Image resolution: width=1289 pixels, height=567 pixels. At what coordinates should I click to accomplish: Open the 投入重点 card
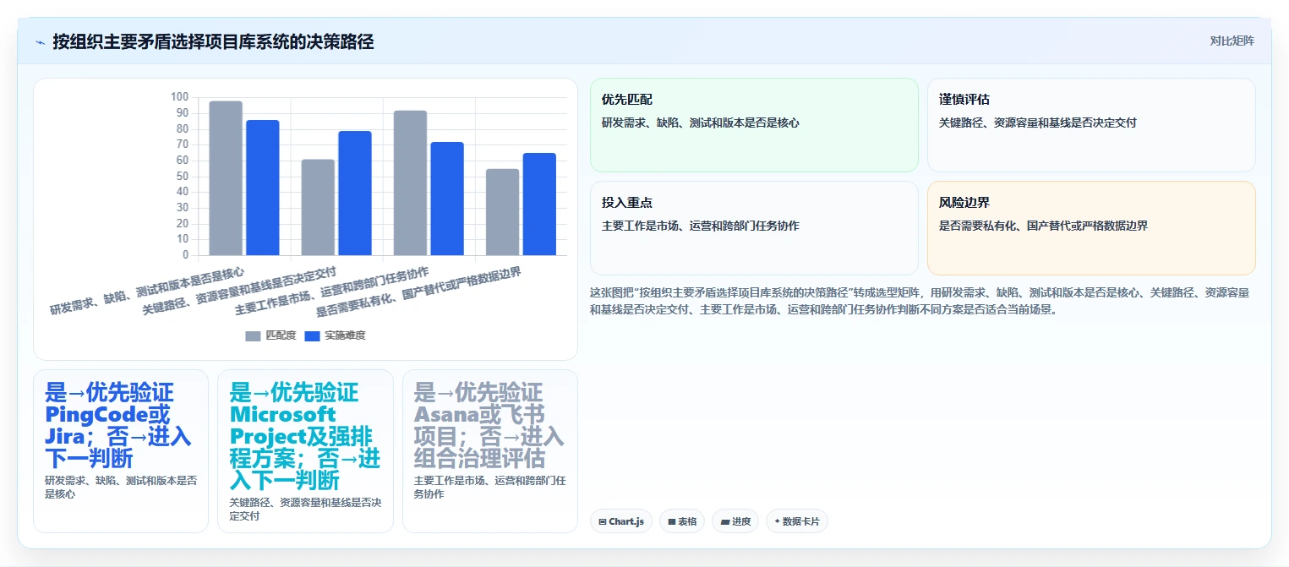[x=754, y=228]
